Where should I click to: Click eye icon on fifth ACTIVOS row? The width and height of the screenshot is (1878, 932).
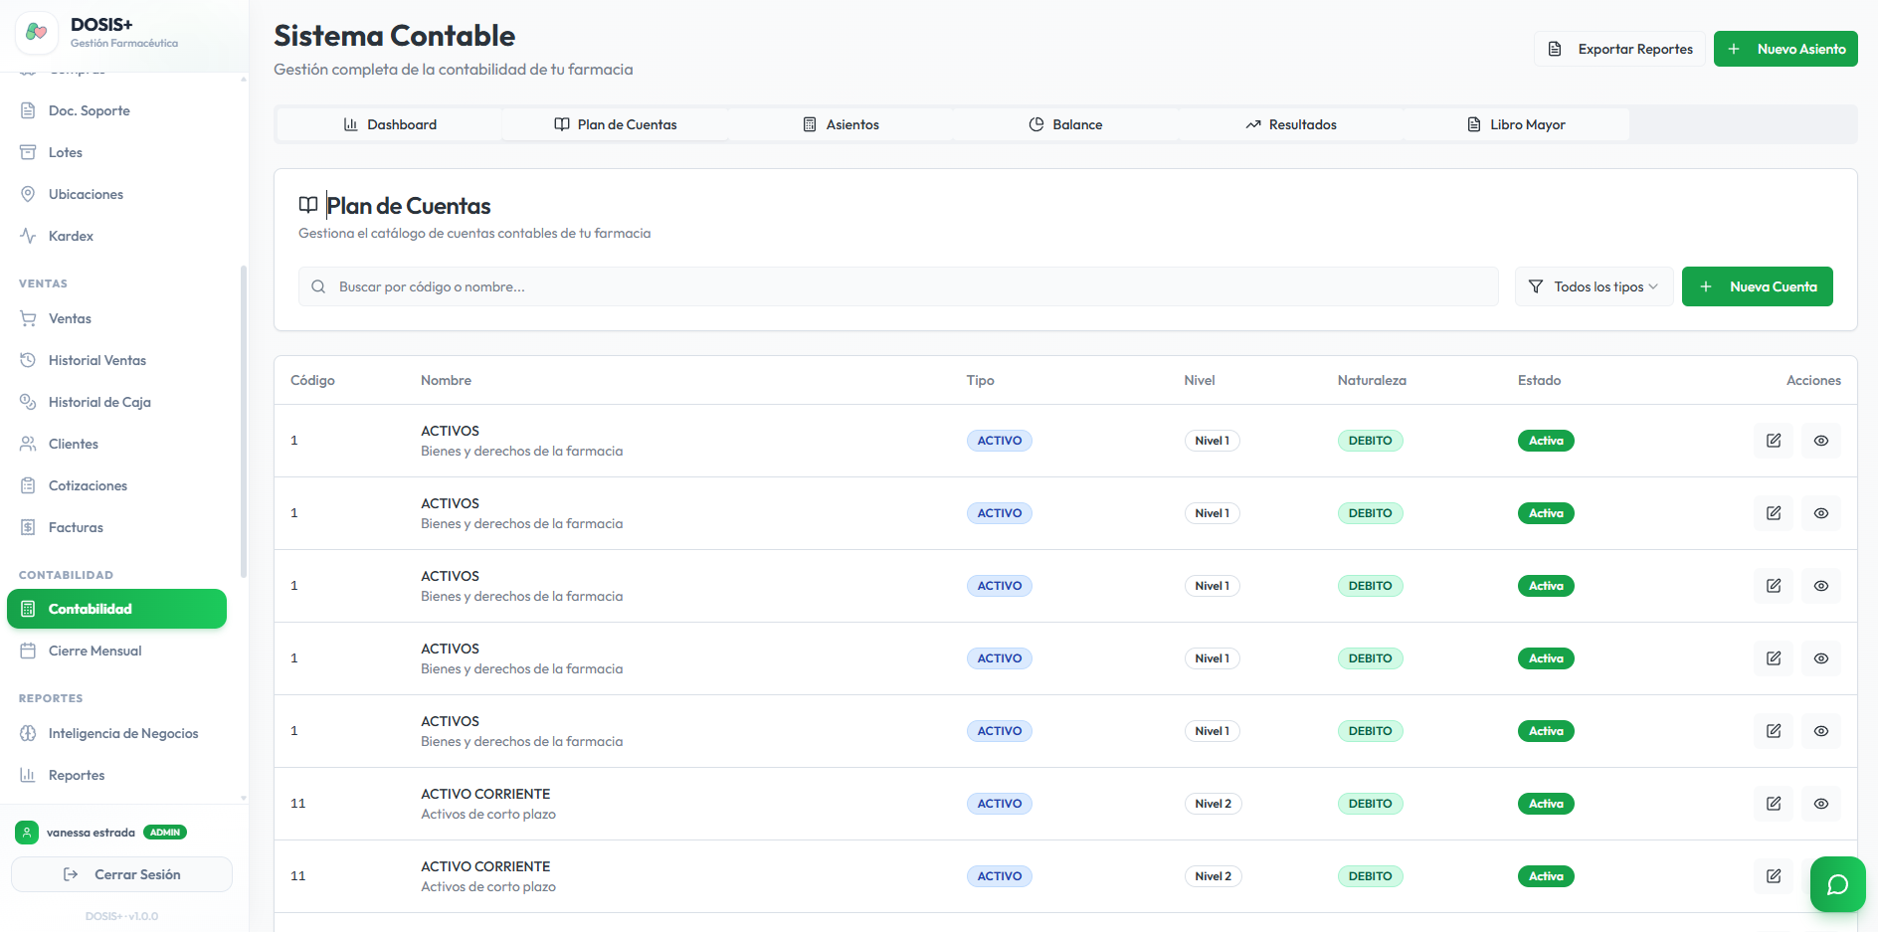1821,731
